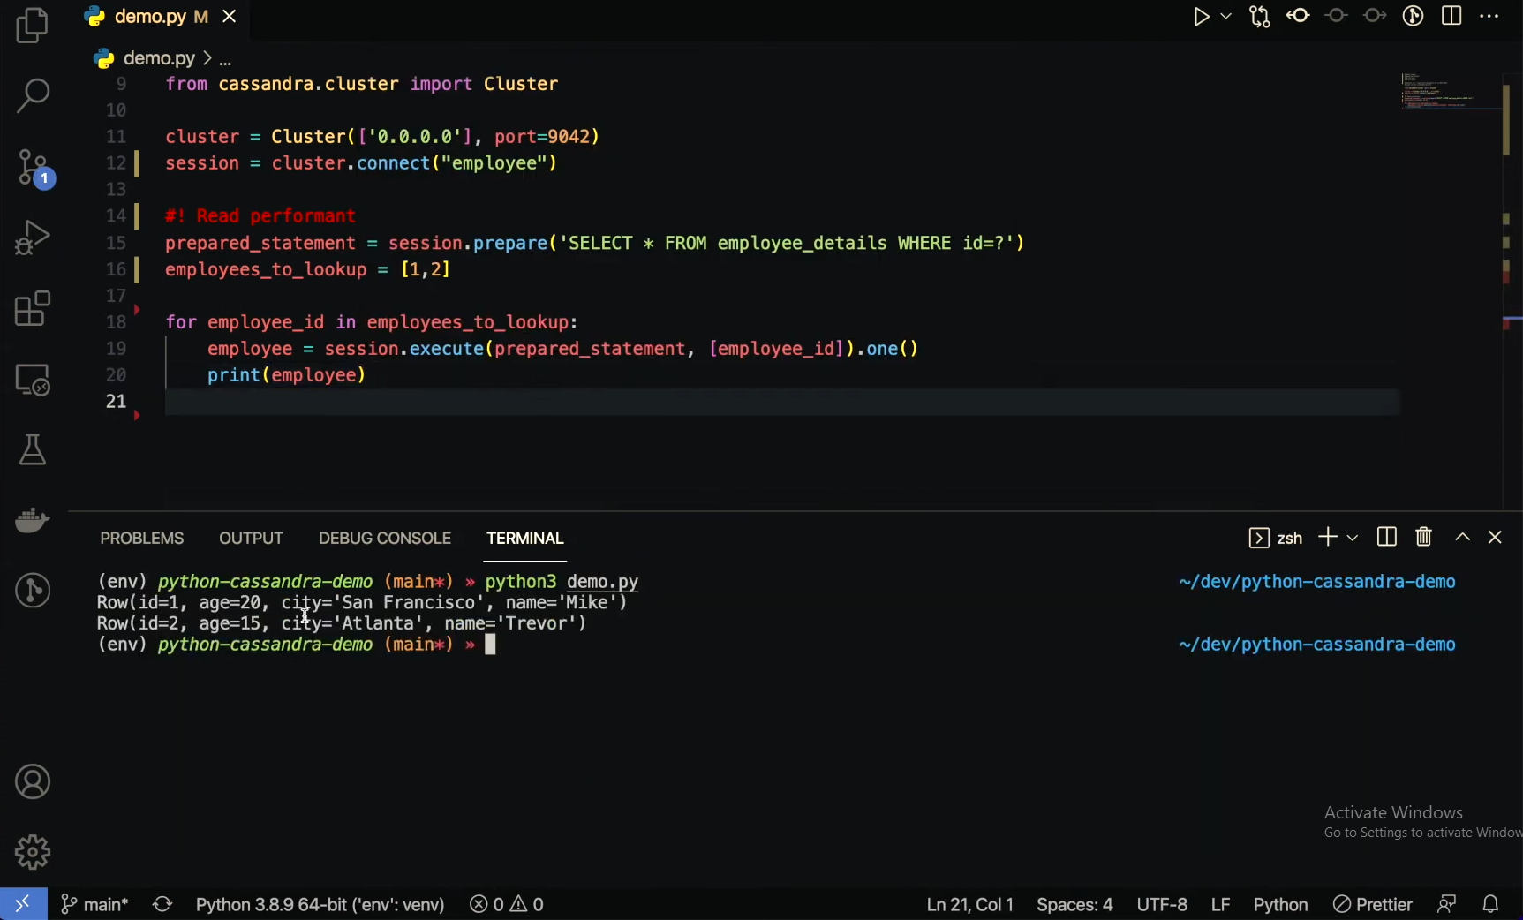Screen dimensions: 1523x920
Task: Toggle file annotations eye icon
Action: coord(1298,16)
